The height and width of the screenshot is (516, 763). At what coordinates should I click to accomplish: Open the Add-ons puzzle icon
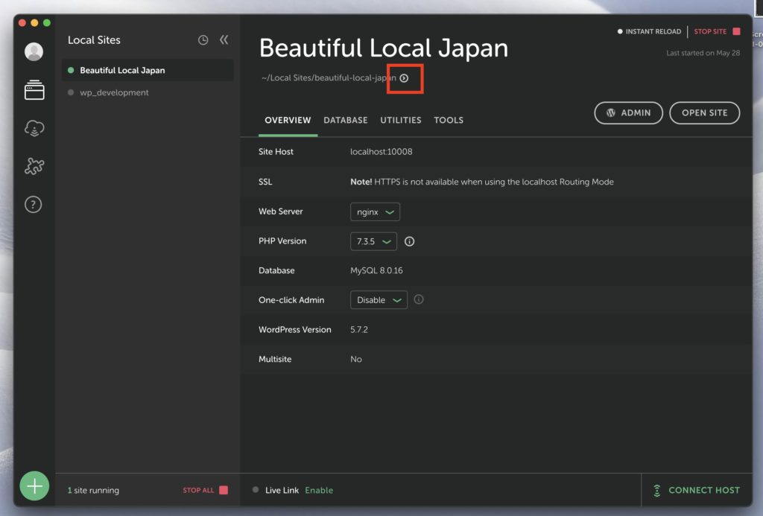click(x=34, y=166)
